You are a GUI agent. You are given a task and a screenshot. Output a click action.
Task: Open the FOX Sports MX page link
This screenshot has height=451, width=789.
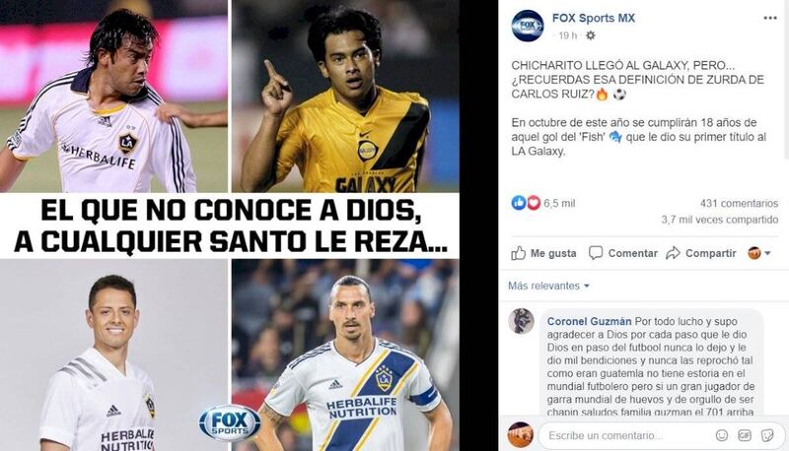click(594, 18)
